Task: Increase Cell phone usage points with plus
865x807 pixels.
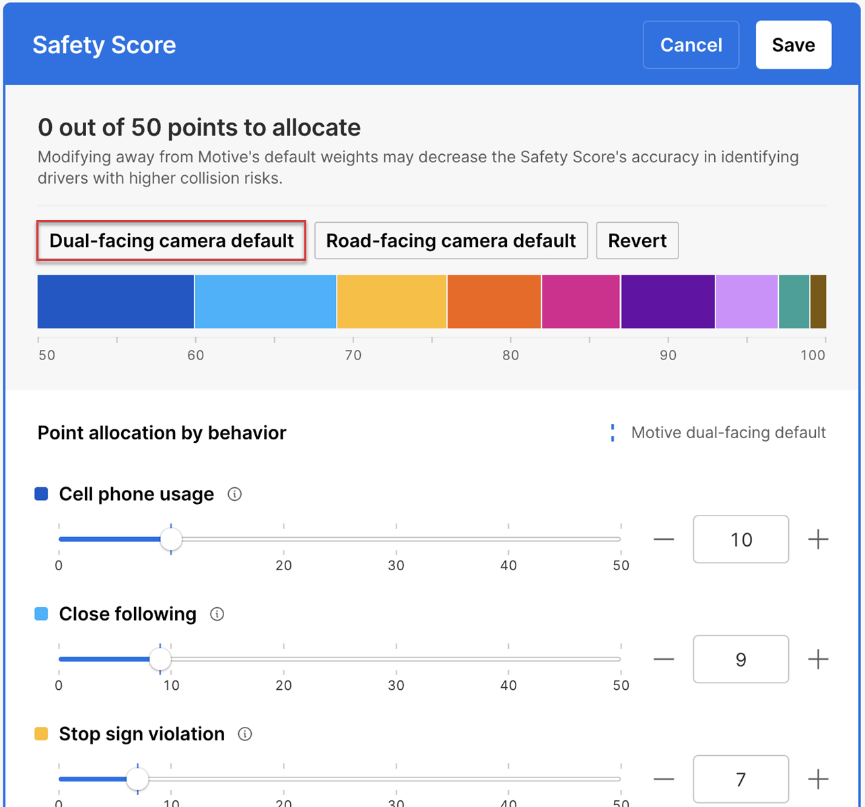Action: (818, 539)
